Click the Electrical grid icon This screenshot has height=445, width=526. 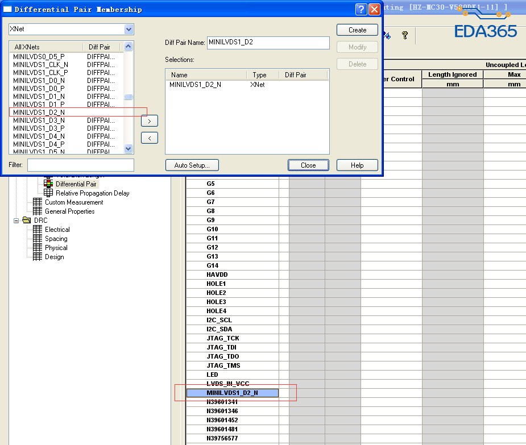click(38, 230)
